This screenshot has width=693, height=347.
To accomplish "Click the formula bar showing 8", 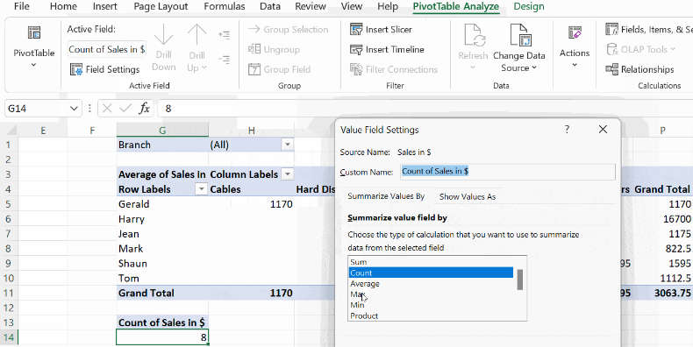I will tap(425, 108).
